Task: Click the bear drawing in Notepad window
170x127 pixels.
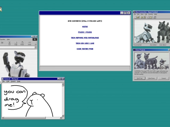Action: click(40, 104)
